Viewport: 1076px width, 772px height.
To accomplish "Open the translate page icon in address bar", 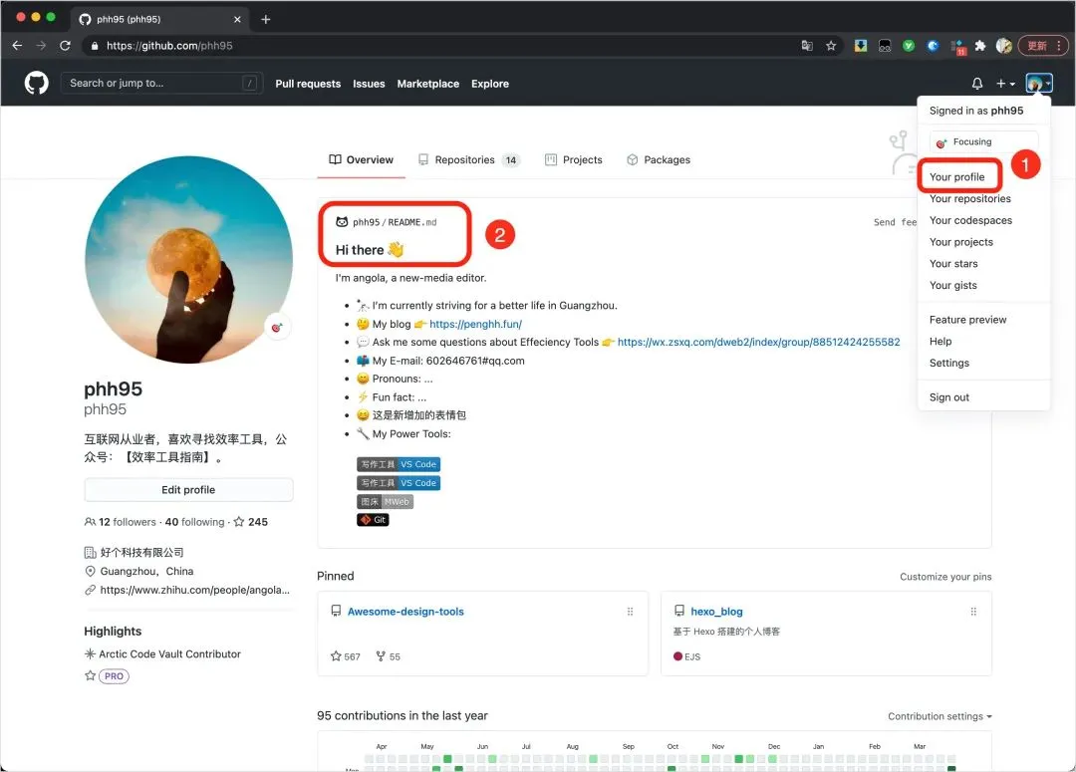I will tap(807, 45).
